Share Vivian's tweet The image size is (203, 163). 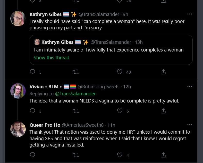pyautogui.click(x=163, y=111)
